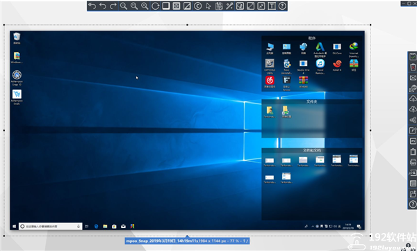Send the capture via the envelope icon

pyautogui.click(x=413, y=78)
